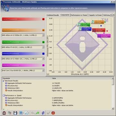Image resolution: width=116 pixels, height=116 pixels.
Task: Click the stethoscope module icon in the header
Action: pyautogui.click(x=5, y=8)
